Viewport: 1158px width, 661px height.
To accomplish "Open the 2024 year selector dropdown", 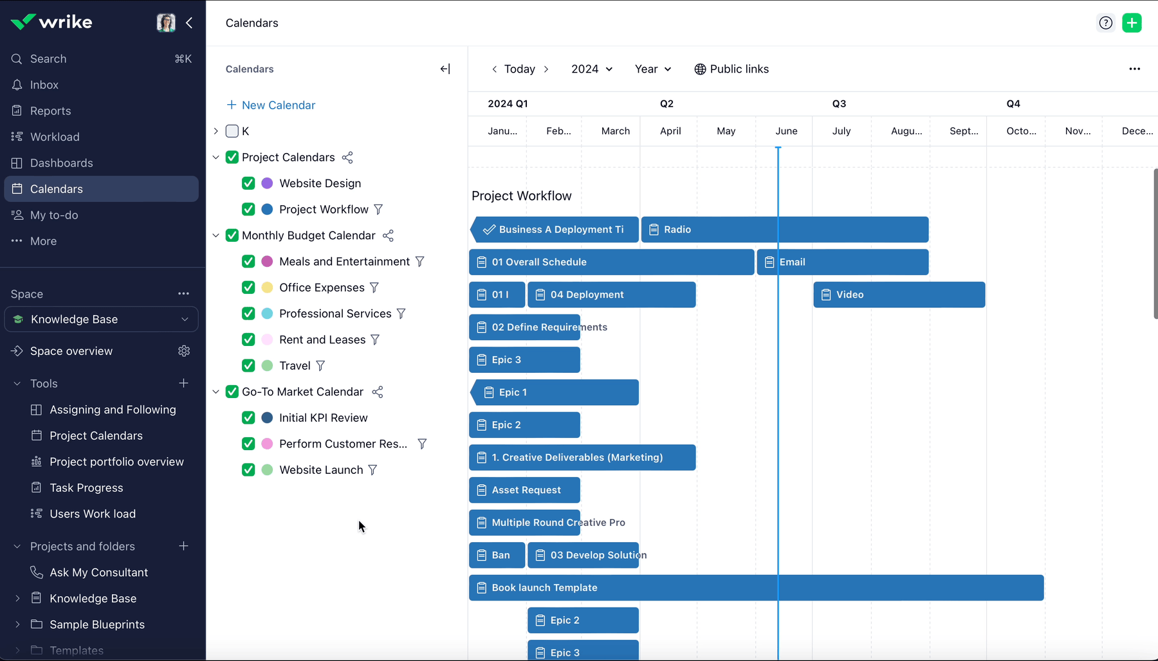I will [591, 69].
